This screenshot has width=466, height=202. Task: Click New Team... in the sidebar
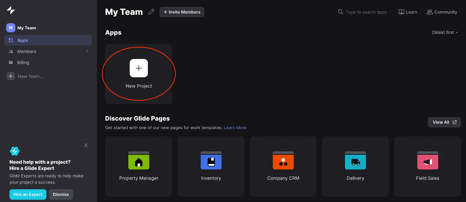click(30, 76)
